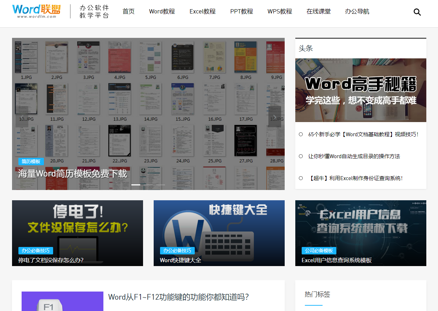Screen dimensions: 438x311
Task: Open Word快捷键大全 title link
Action: [181, 260]
